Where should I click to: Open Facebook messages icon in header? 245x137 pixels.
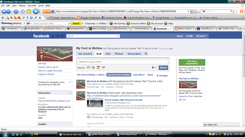(x=57, y=36)
